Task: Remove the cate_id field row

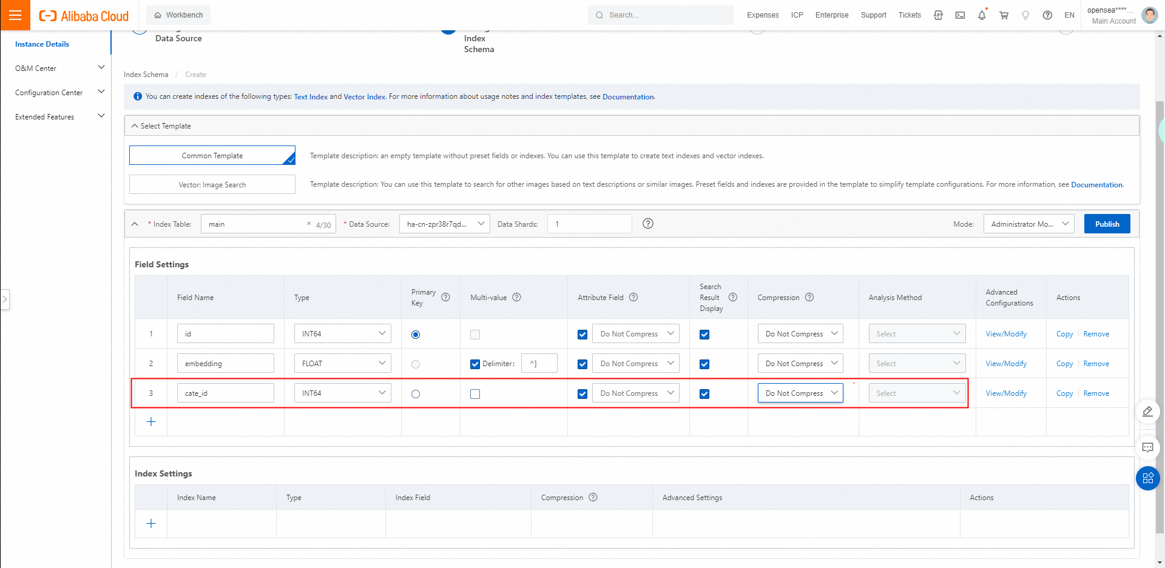Action: coord(1096,393)
